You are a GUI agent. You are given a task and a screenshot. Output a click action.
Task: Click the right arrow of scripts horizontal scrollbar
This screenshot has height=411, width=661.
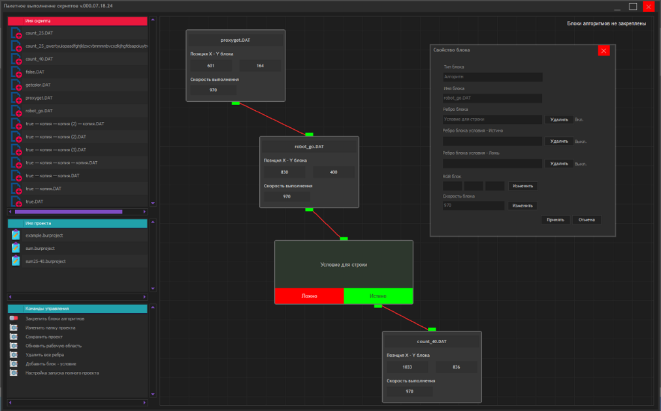(144, 212)
